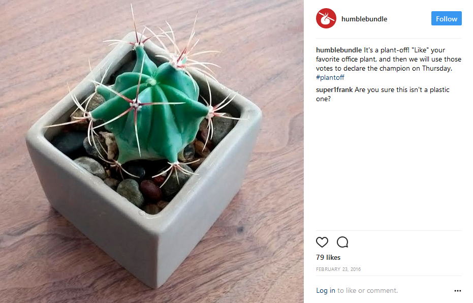Click the green cactus in the photo

pos(151,112)
